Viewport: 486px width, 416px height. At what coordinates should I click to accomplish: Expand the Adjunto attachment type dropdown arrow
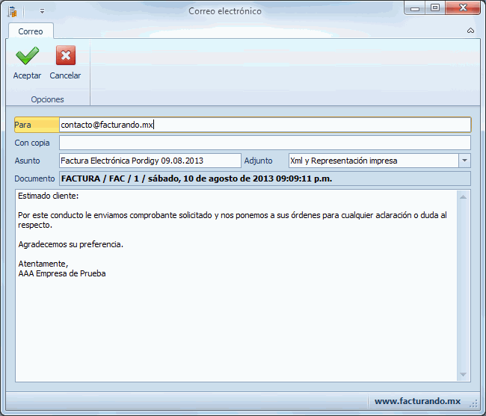point(464,161)
